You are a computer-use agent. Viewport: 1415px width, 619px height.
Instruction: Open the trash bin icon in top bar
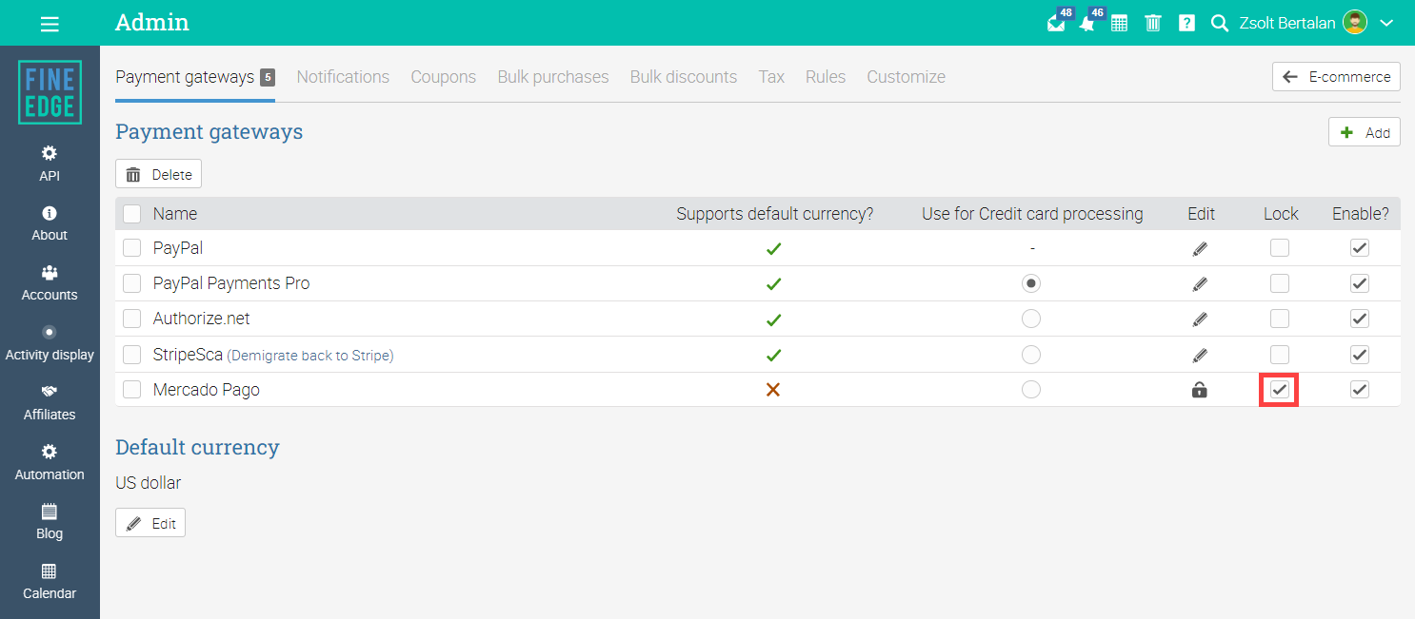click(1153, 24)
